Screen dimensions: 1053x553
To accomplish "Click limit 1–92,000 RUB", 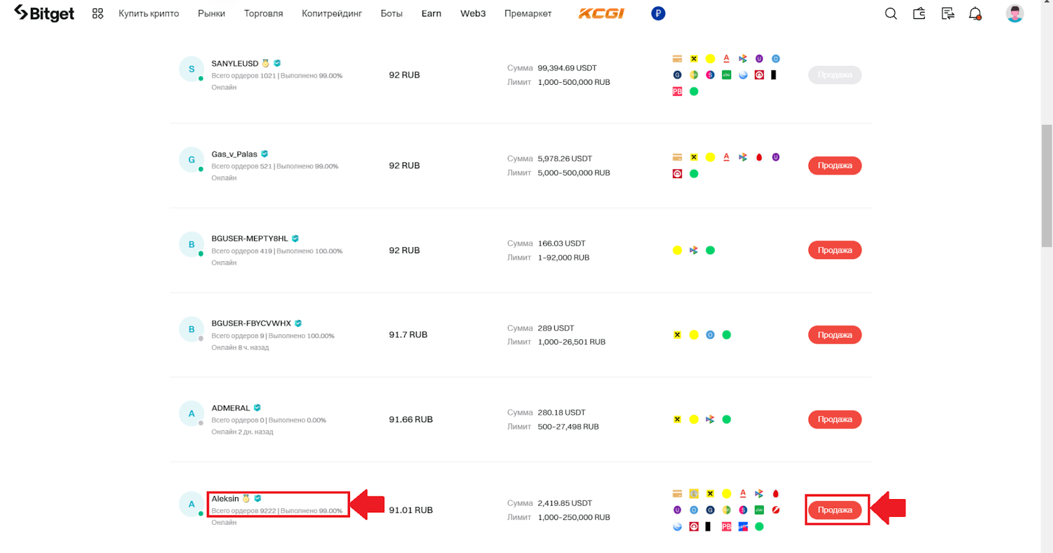I will [563, 258].
